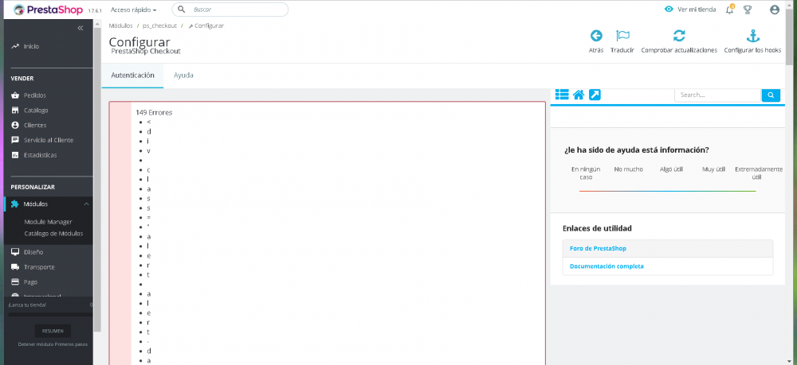The height and width of the screenshot is (365, 797).
Task: Click the Módulos breadcrumb
Action: pos(120,25)
